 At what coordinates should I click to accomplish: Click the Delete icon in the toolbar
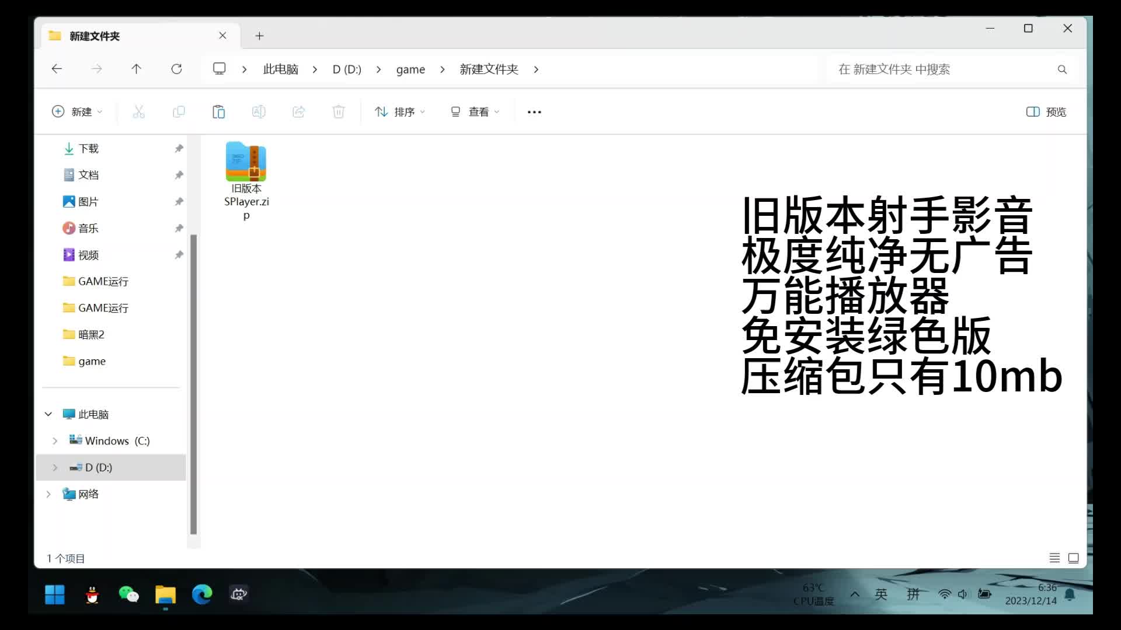pyautogui.click(x=339, y=111)
